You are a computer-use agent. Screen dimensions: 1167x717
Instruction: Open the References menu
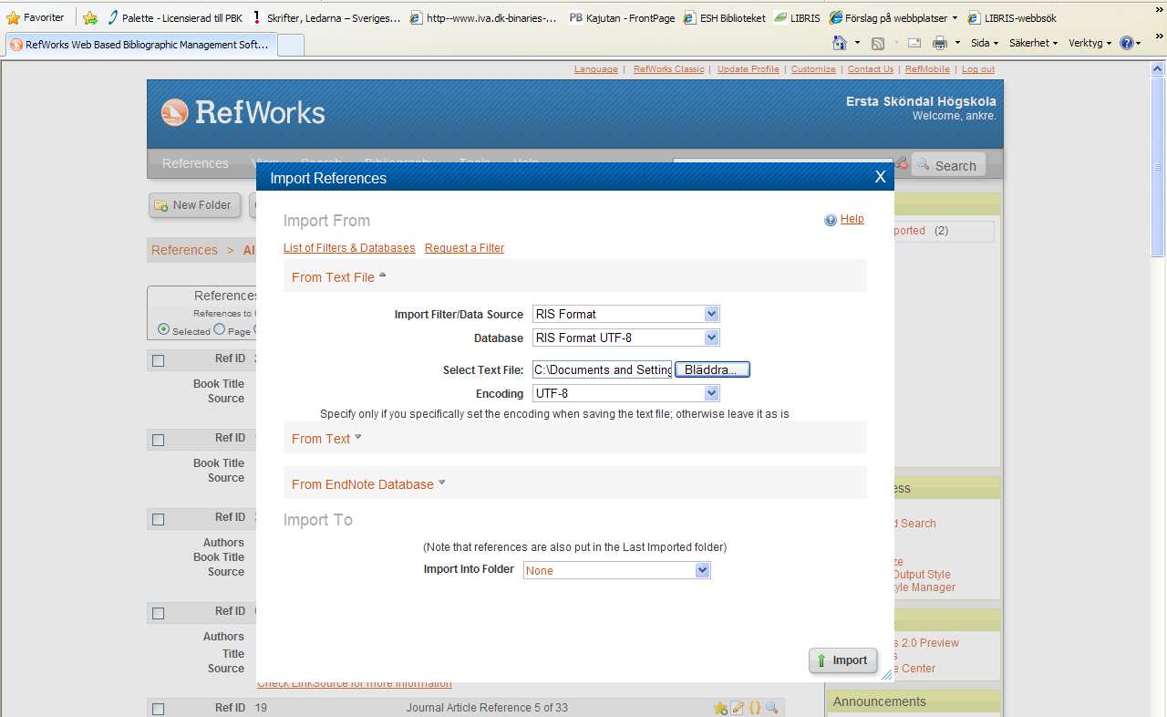click(x=195, y=163)
